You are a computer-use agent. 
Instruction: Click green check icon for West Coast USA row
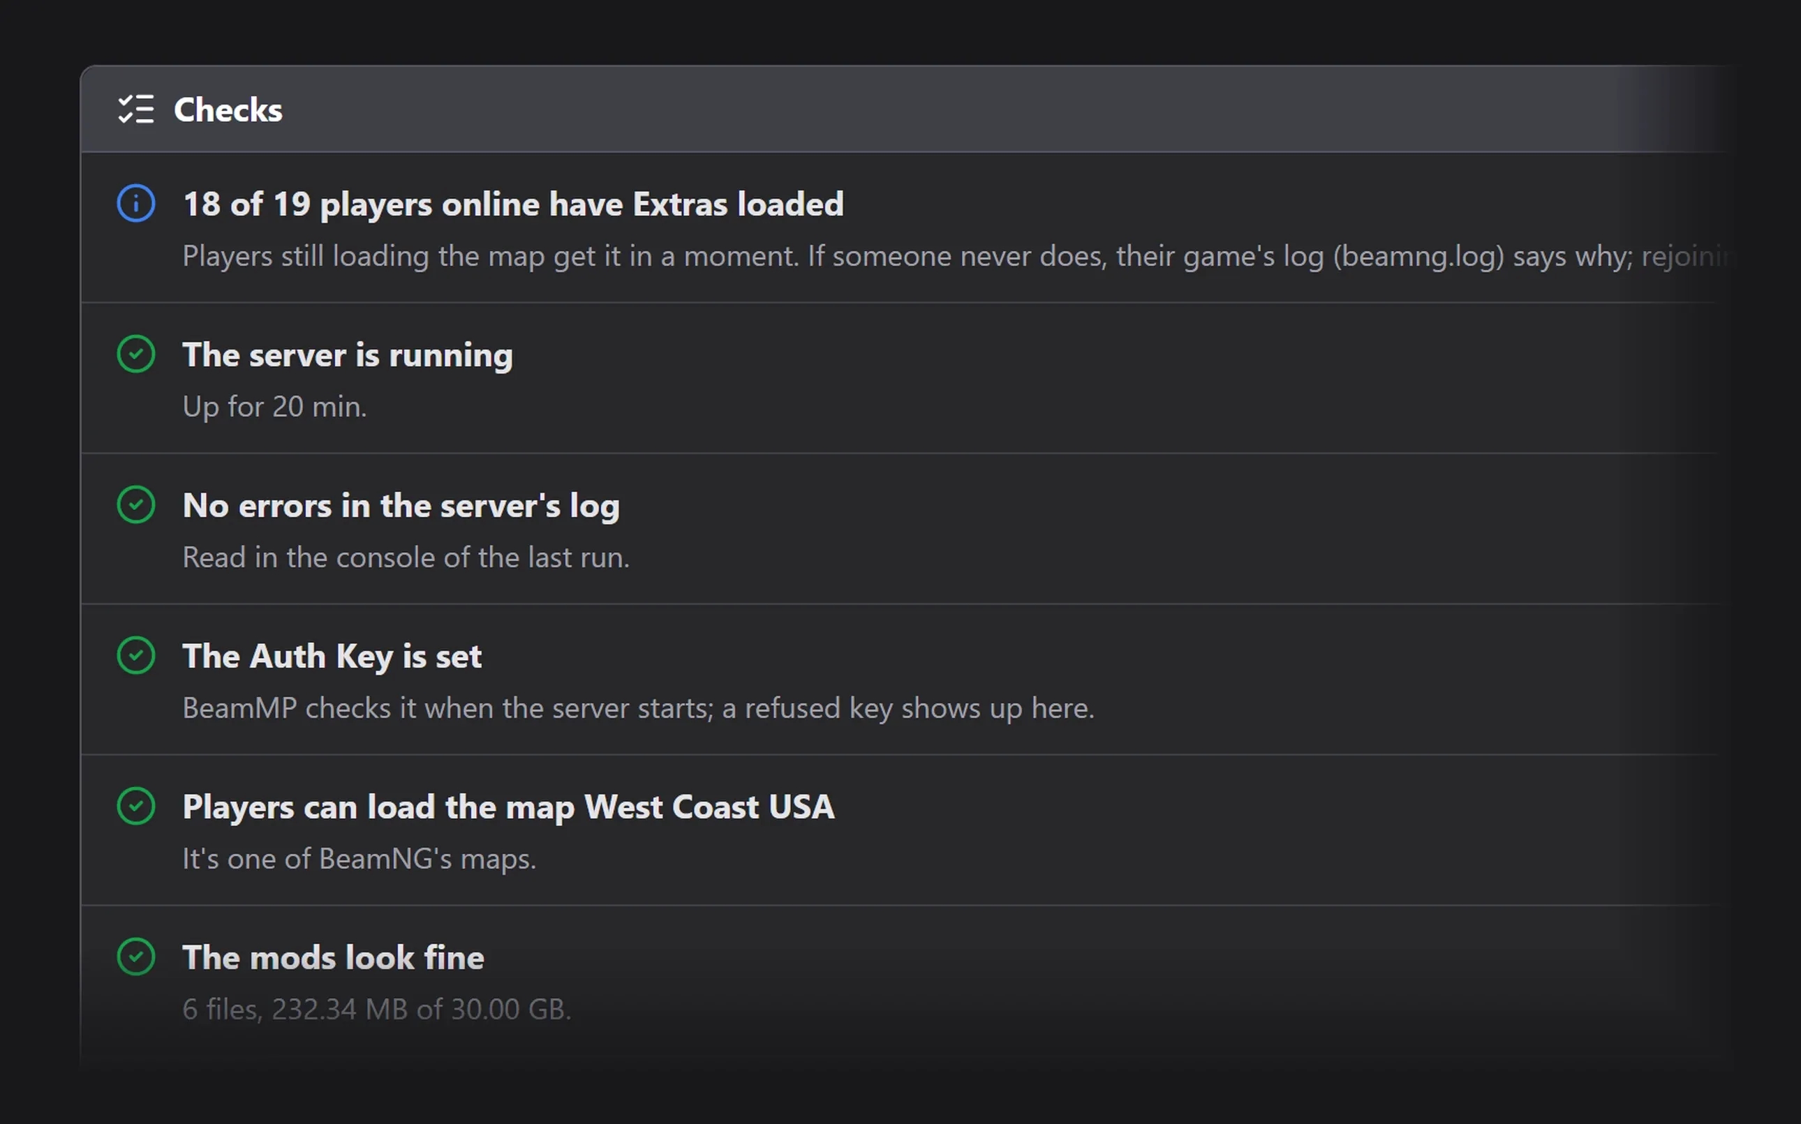pos(136,806)
